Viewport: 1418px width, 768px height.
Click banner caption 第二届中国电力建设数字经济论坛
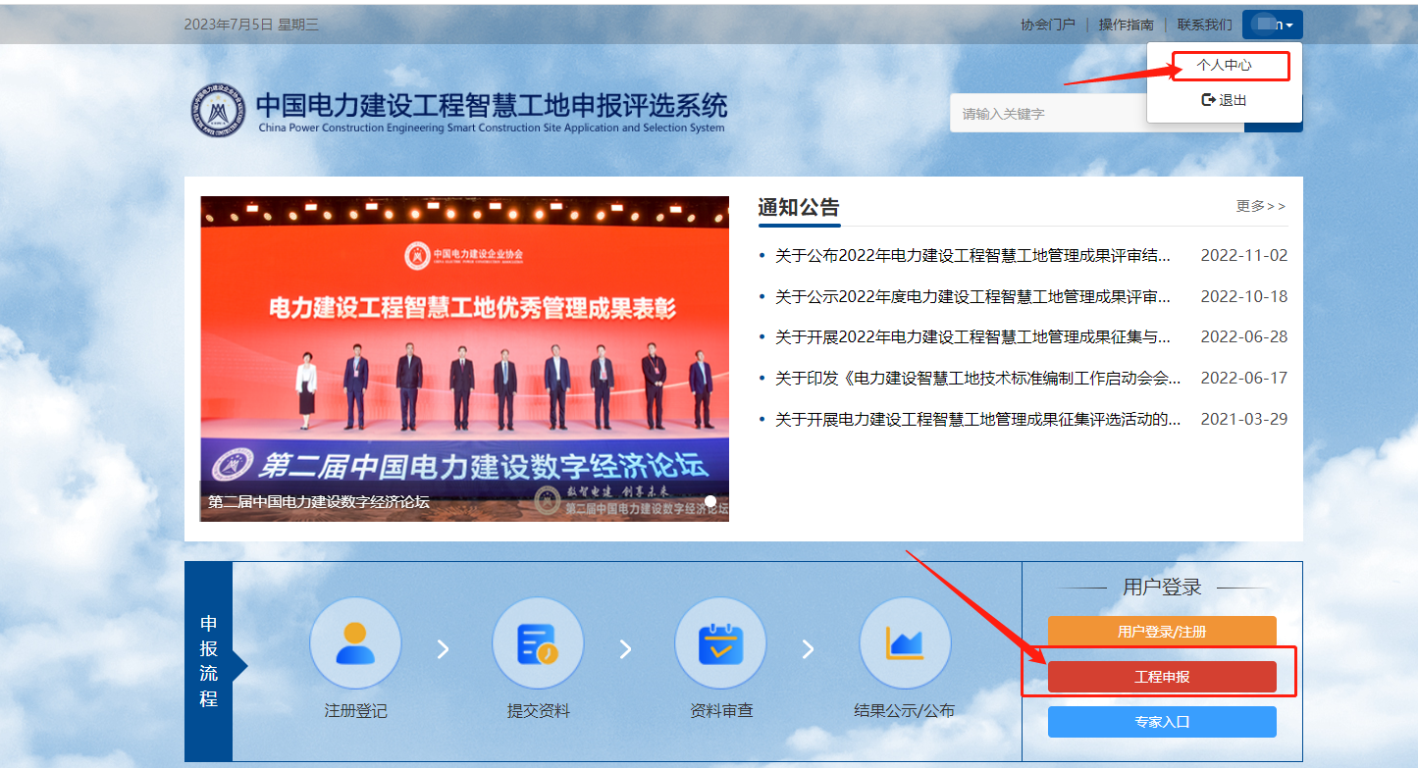[319, 502]
